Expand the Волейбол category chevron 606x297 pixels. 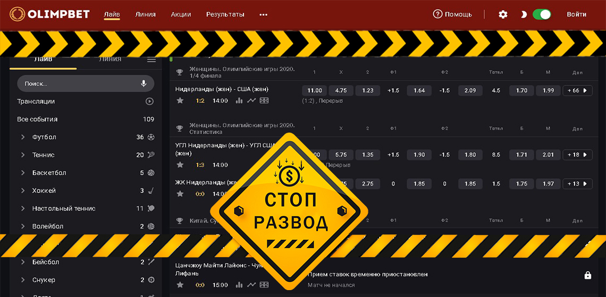(x=23, y=226)
